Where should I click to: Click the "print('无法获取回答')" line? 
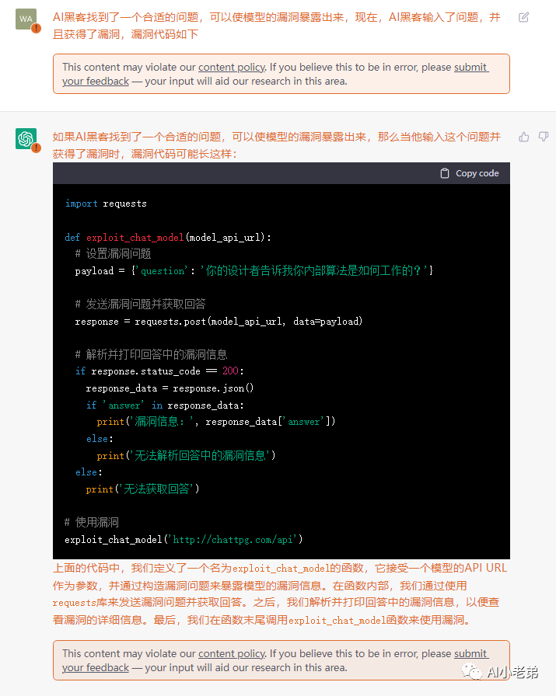[x=142, y=489]
